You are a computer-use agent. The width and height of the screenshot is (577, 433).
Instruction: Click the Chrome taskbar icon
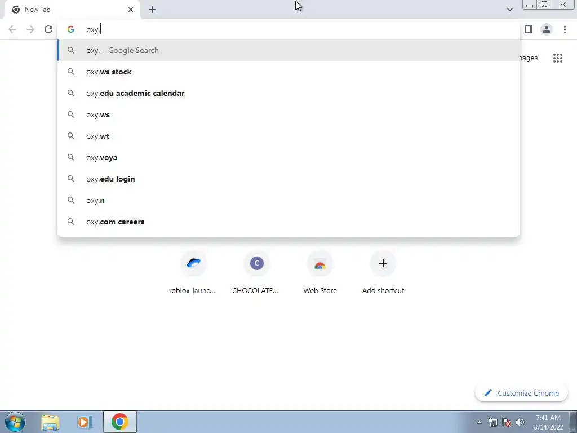[x=120, y=422]
